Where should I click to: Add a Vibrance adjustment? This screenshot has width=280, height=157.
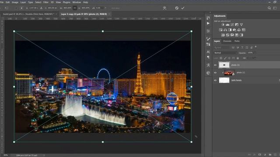pos(241,25)
